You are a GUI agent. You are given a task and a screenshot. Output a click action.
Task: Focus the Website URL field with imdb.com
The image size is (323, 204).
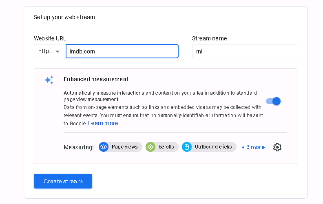tap(122, 51)
